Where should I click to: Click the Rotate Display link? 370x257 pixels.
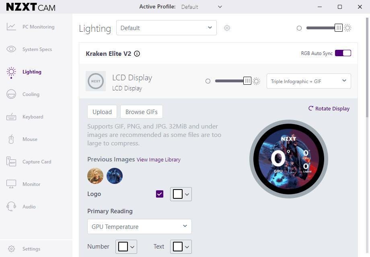click(x=329, y=108)
